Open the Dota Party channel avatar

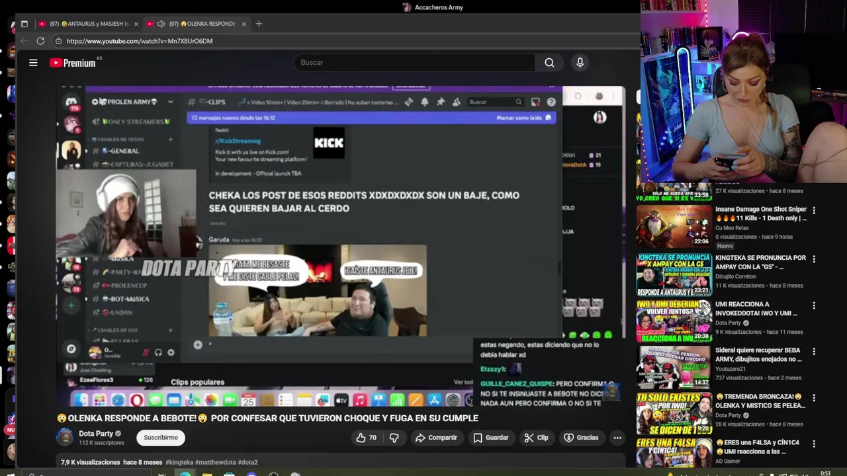(x=65, y=437)
